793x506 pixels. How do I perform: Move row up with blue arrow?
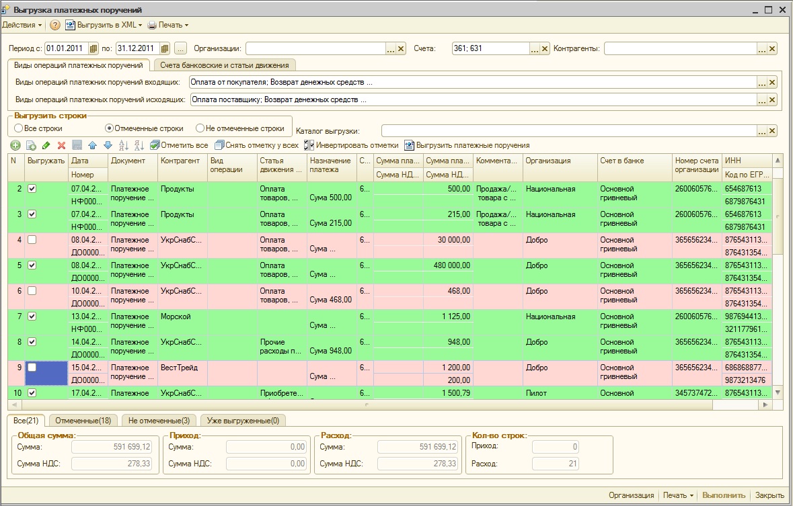(x=93, y=145)
